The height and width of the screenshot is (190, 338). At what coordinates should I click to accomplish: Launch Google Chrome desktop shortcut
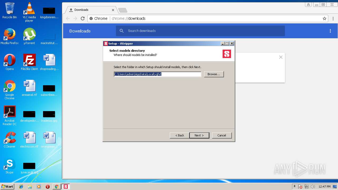(x=10, y=90)
